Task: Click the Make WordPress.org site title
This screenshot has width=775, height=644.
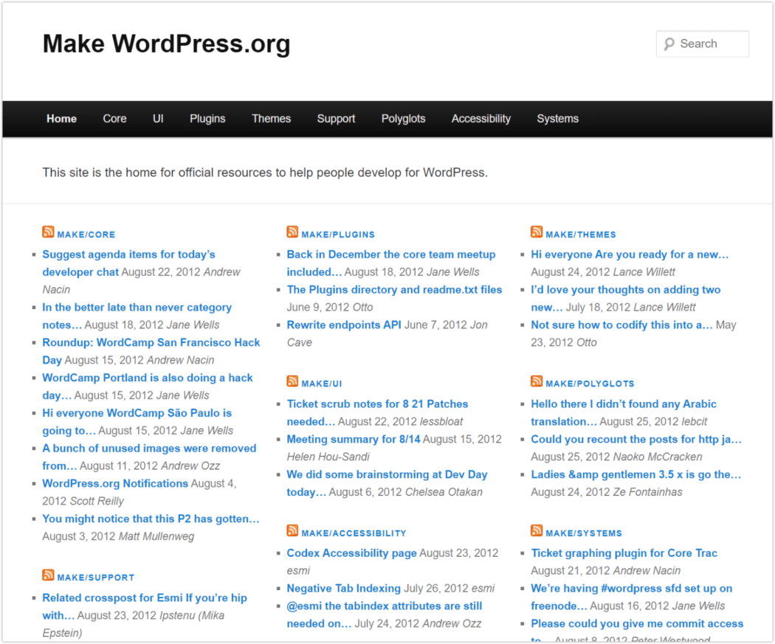Action: coord(166,44)
